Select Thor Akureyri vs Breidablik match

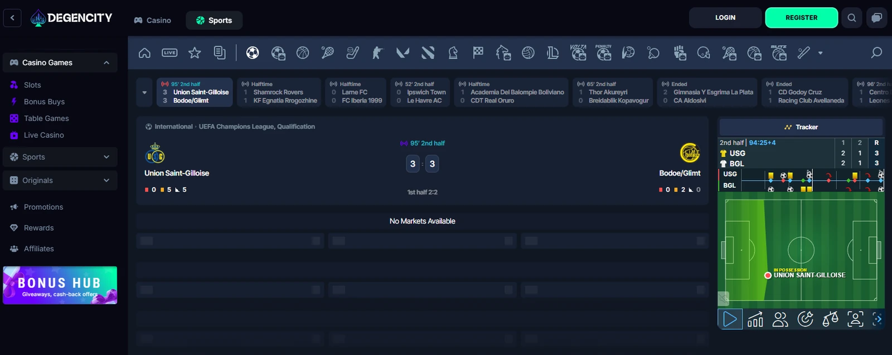(x=613, y=93)
